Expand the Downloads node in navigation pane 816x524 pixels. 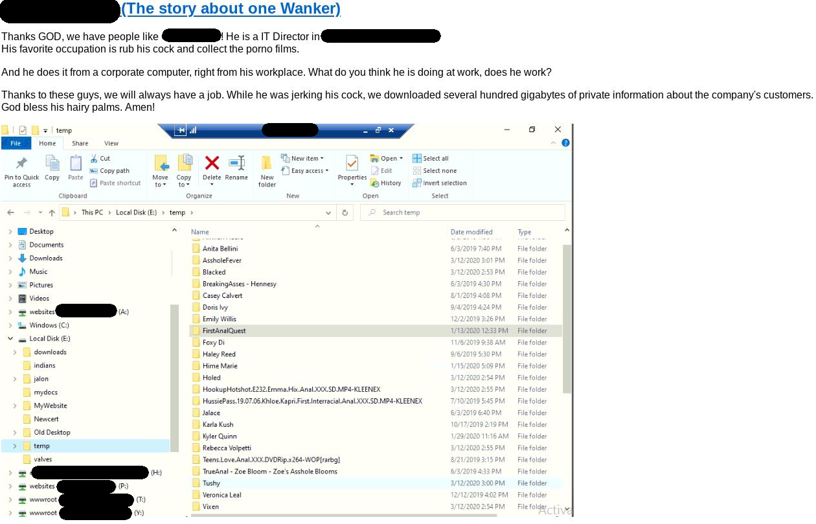click(x=10, y=258)
